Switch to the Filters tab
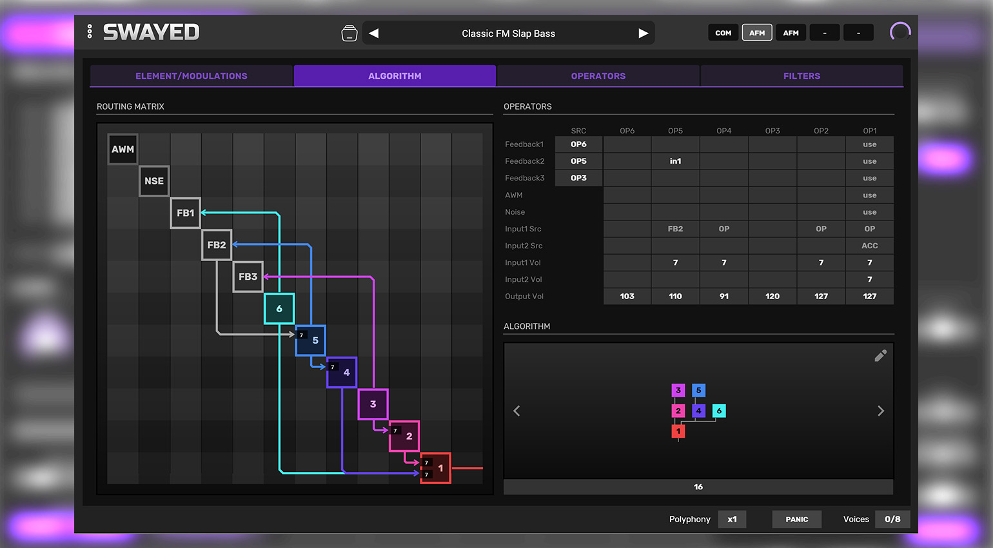Screen dimensions: 993x548 click(801, 76)
